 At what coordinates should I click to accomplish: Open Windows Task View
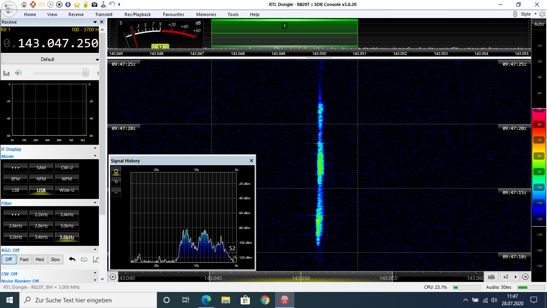pyautogui.click(x=185, y=300)
